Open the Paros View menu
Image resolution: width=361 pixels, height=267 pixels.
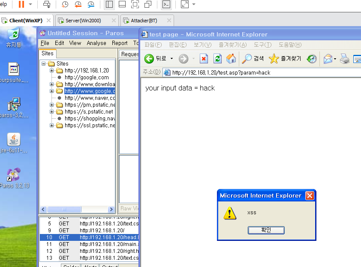[75, 43]
